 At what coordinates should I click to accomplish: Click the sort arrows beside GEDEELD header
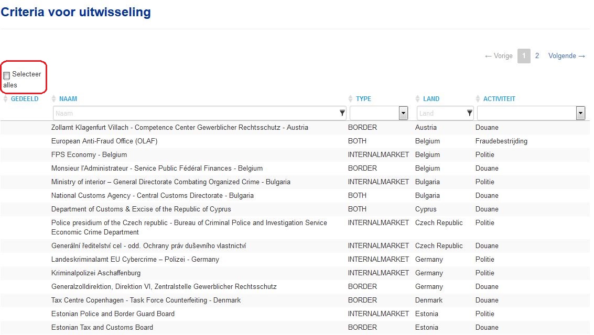tap(5, 99)
